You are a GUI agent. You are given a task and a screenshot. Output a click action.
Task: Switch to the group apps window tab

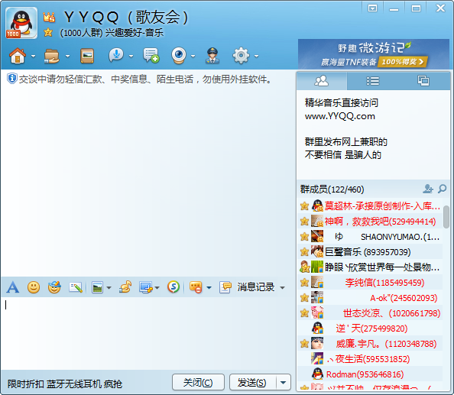point(423,81)
